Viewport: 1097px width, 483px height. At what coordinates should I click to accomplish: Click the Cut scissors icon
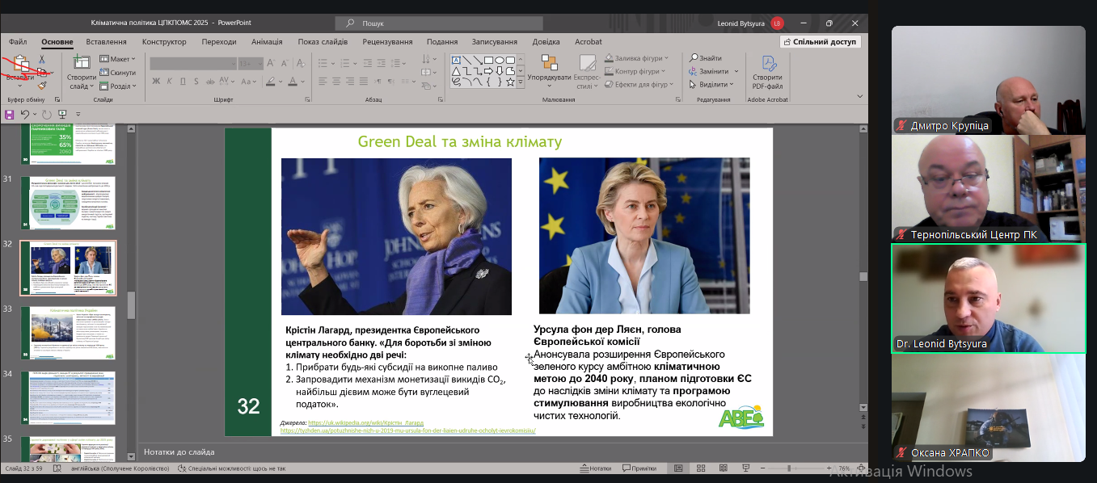point(41,60)
